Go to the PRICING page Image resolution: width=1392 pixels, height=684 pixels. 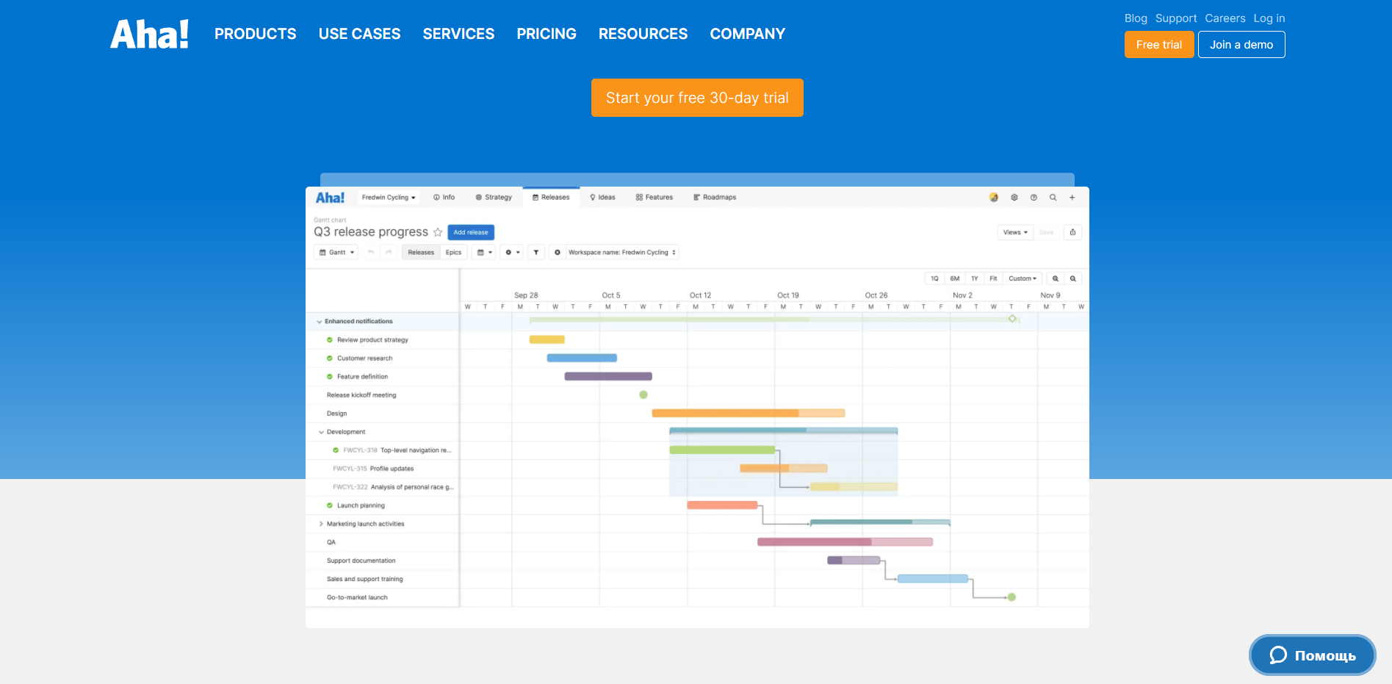(x=547, y=34)
